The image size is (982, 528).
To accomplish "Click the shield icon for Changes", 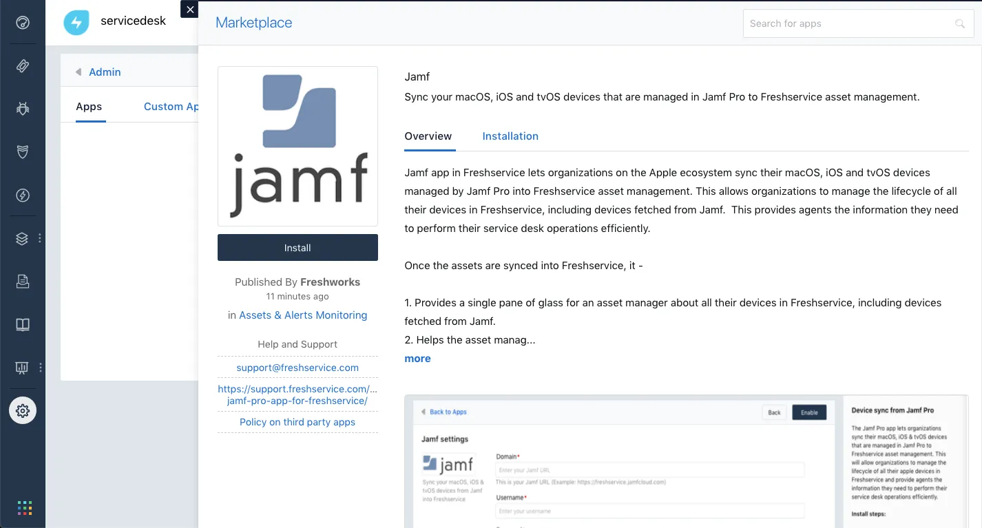I will pos(23,152).
